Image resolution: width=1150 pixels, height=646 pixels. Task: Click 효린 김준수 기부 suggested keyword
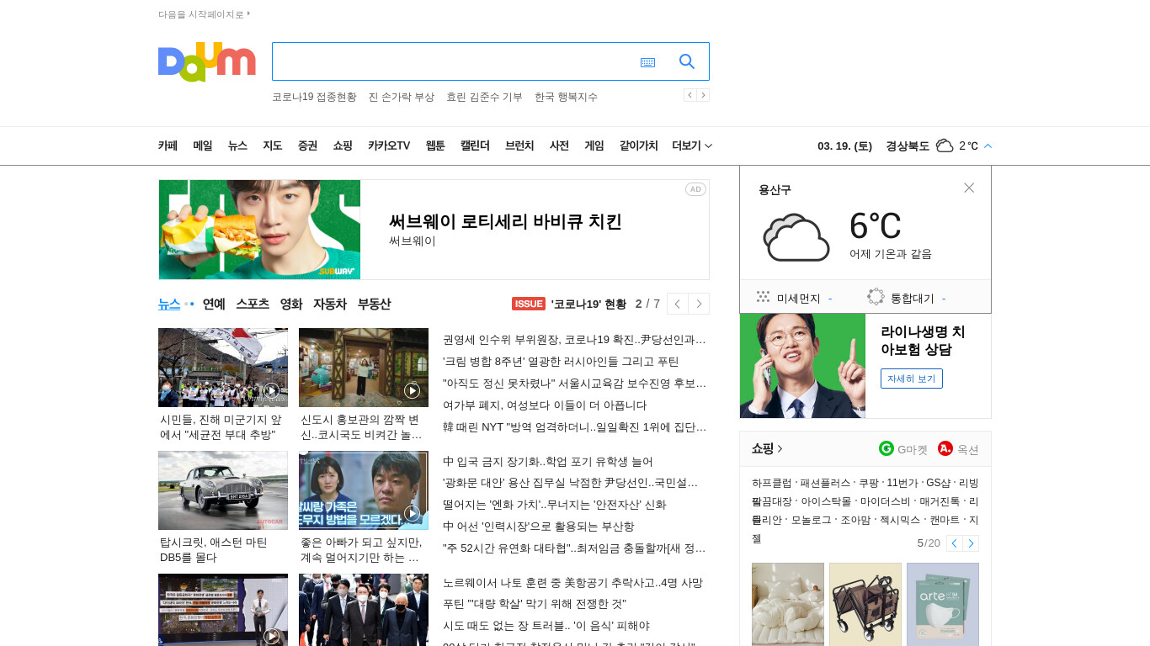point(484,97)
